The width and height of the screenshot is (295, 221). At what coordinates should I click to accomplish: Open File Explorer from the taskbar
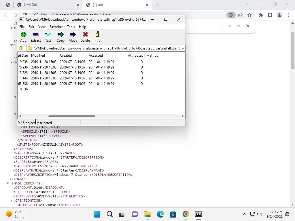[148, 214]
